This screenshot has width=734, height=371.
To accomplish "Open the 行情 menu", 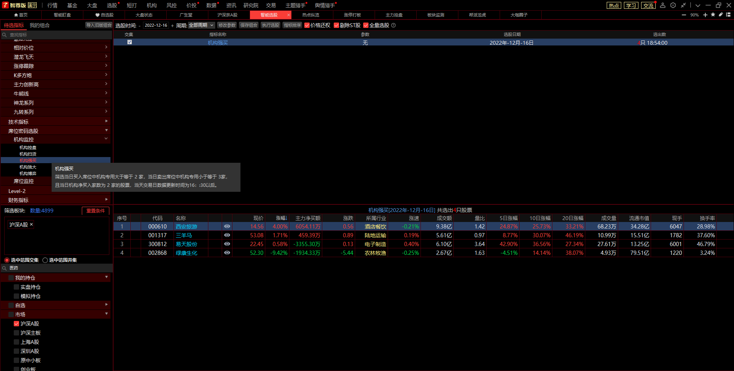I will (x=52, y=5).
